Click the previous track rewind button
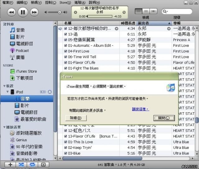 pos(12,12)
